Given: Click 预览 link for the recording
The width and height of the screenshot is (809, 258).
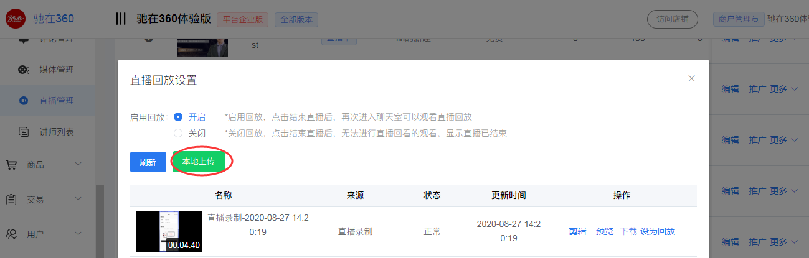Looking at the screenshot, I should (x=605, y=231).
